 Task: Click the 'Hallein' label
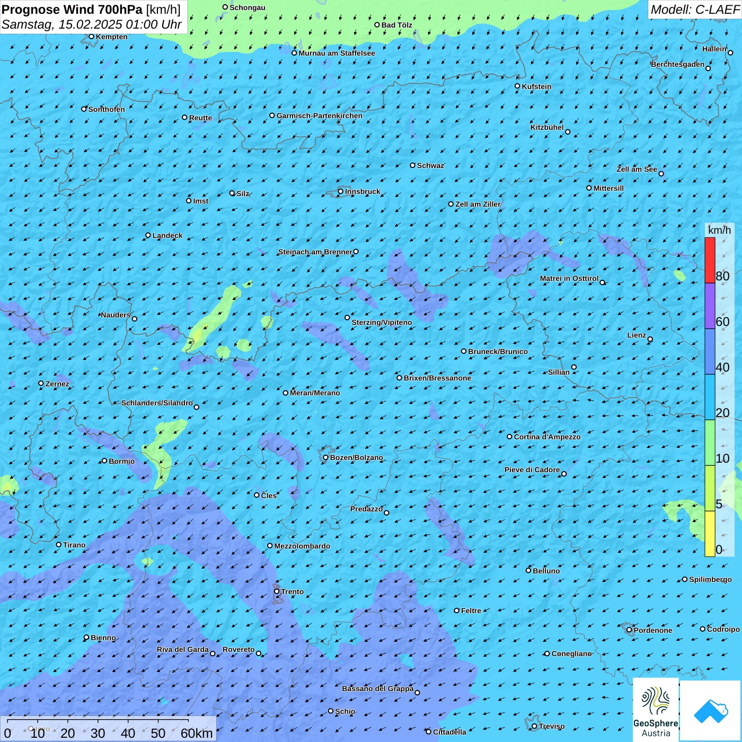[x=714, y=49]
